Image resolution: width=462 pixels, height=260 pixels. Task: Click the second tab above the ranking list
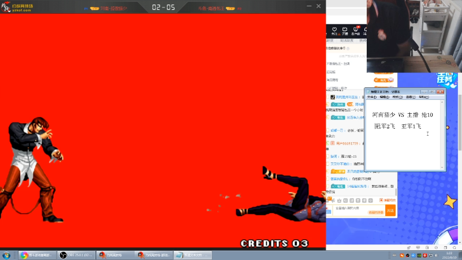click(x=346, y=40)
